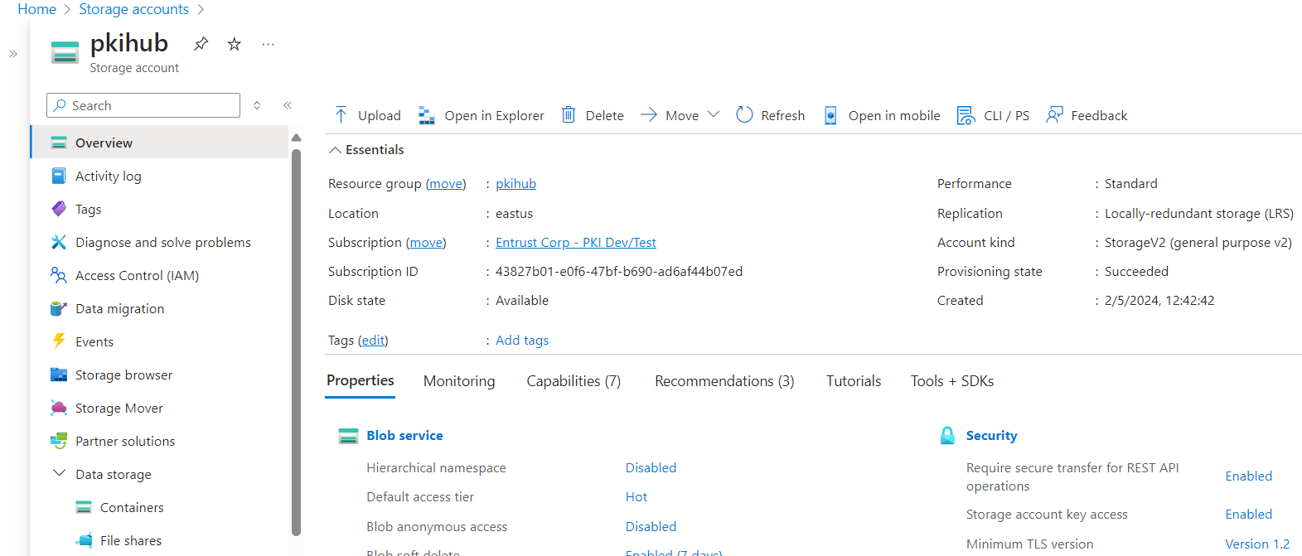Open in Explorer from the toolbar
The height and width of the screenshot is (556, 1302).
(482, 115)
